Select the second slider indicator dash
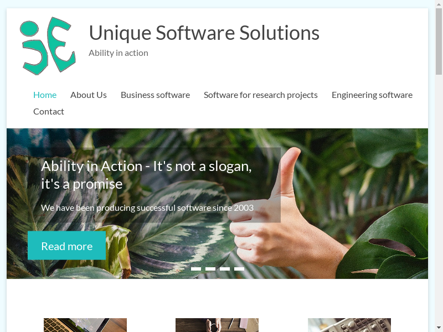Image resolution: width=443 pixels, height=332 pixels. (x=210, y=269)
